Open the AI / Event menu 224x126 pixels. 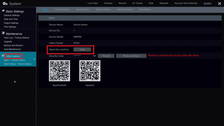point(137,3)
